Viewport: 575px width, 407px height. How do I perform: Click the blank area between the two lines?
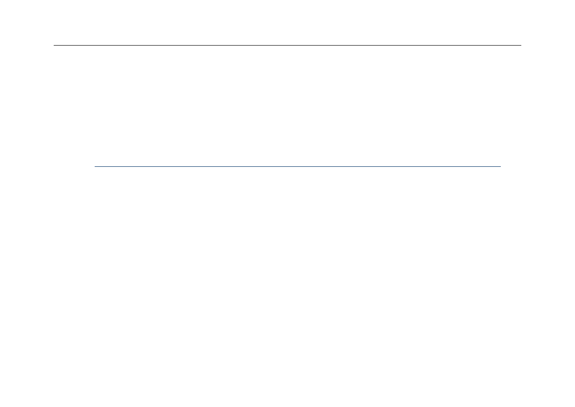[287, 106]
